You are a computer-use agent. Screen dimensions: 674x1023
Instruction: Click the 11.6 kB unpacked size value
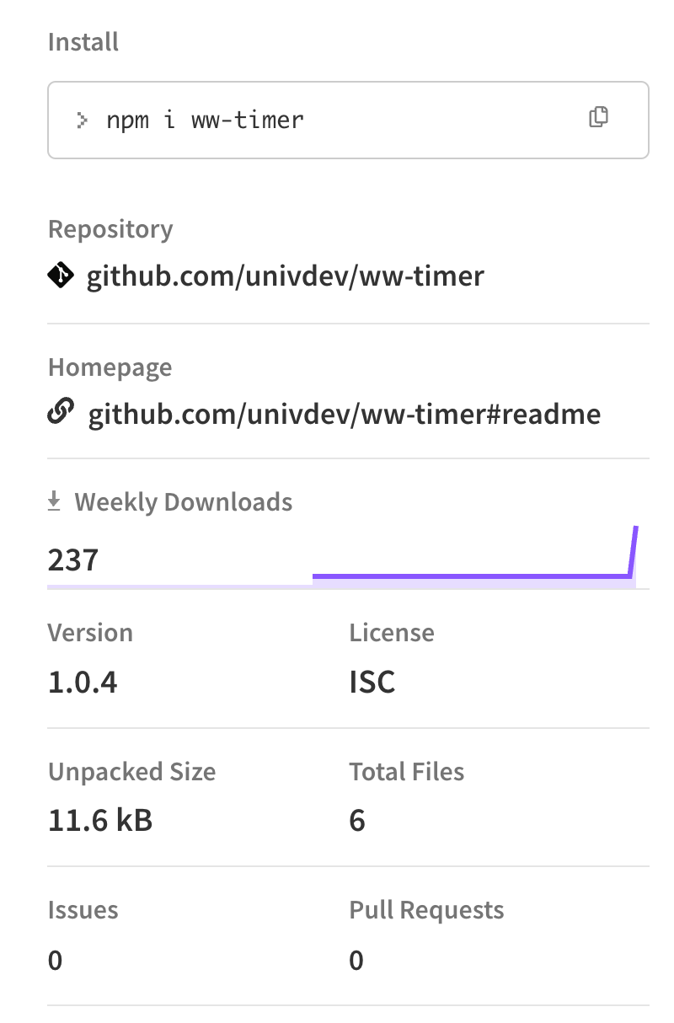[100, 820]
